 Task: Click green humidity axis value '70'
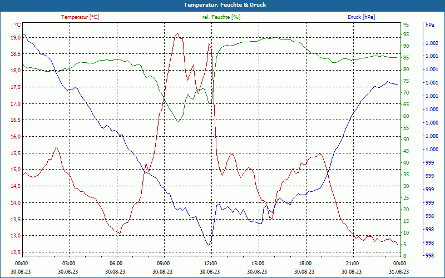406,92
